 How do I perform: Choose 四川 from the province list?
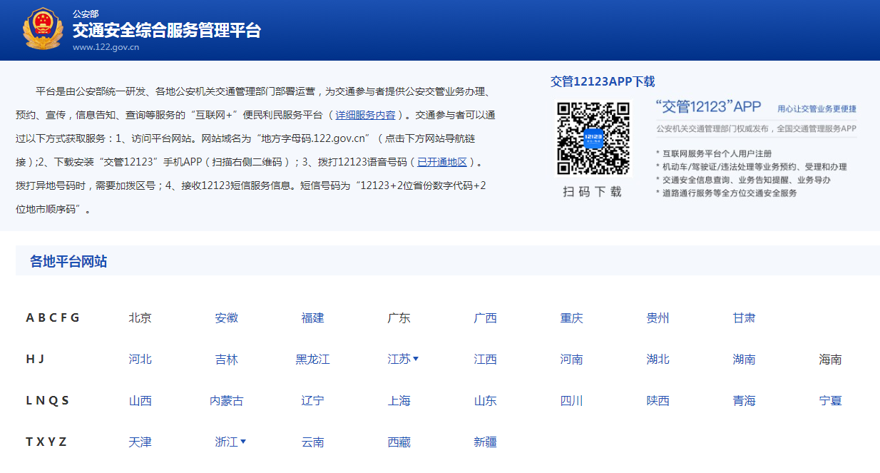point(571,401)
